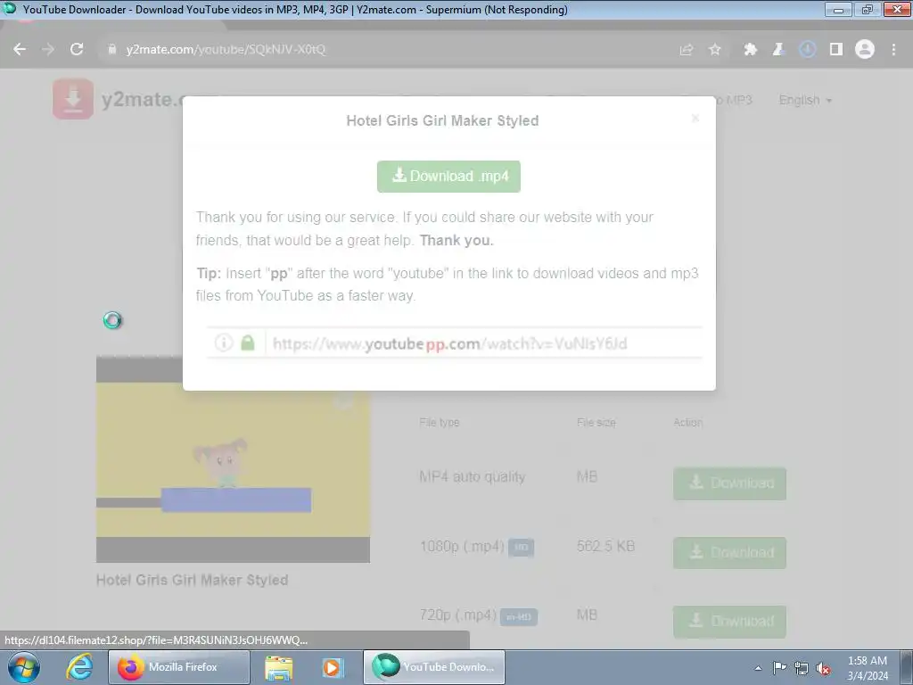Click the Download .mp4 button

[448, 177]
